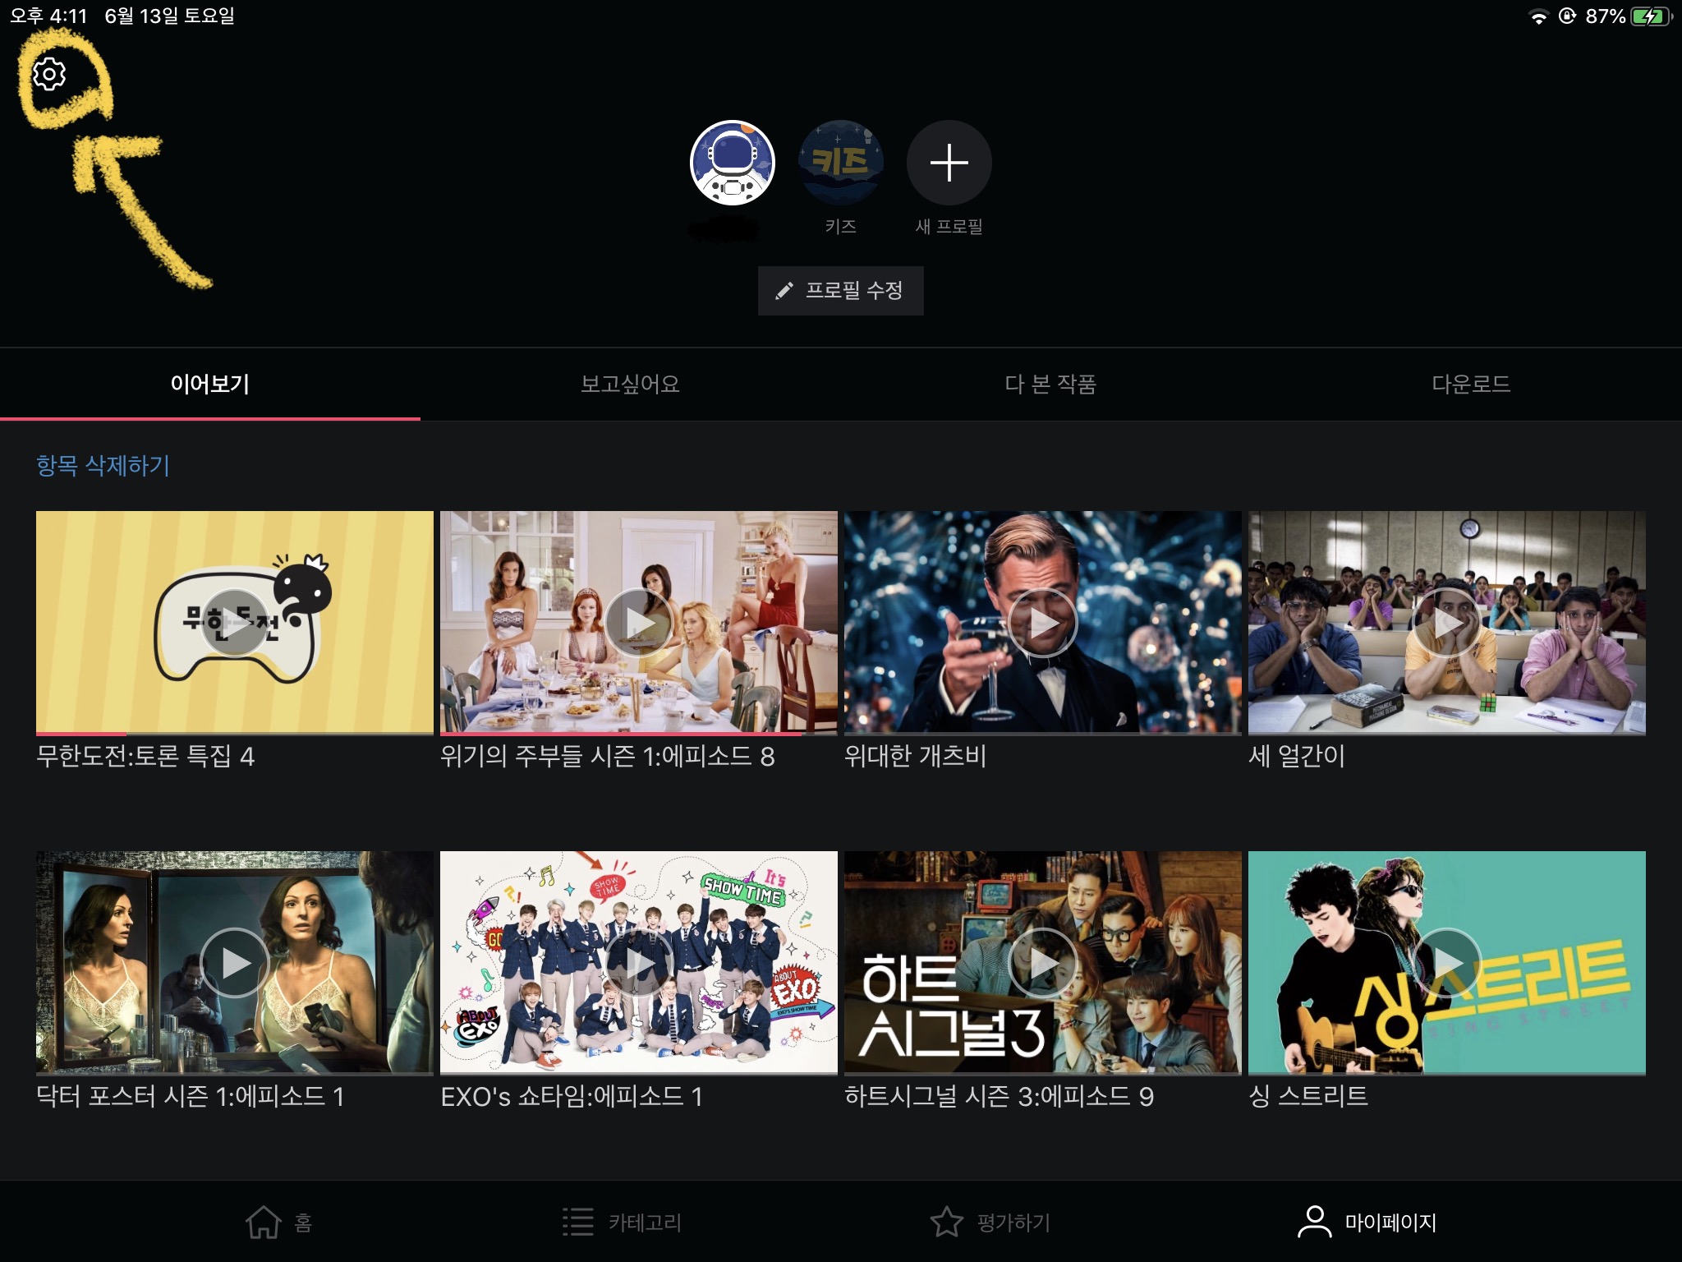Play 하트시그널 시즌 3 episode 9
Viewport: 1682px width, 1262px height.
tap(1043, 962)
